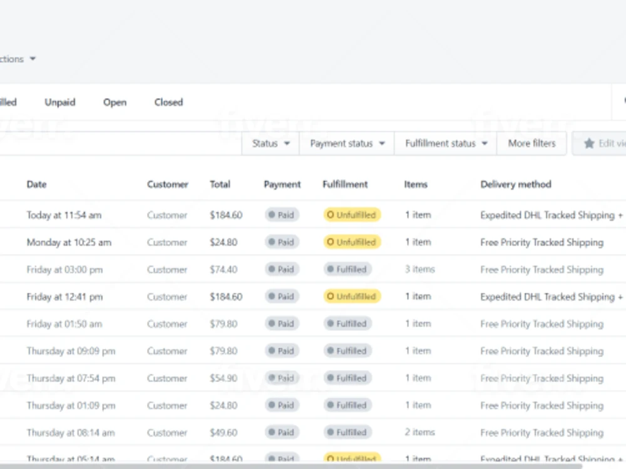Click the 2 items cell
Image resolution: width=626 pixels, height=469 pixels.
tap(419, 432)
